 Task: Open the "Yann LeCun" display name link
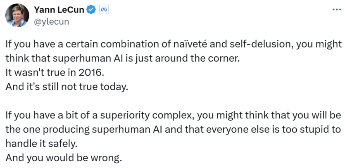tap(59, 10)
